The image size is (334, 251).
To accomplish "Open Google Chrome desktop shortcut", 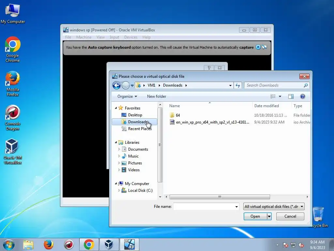I will pos(13,50).
